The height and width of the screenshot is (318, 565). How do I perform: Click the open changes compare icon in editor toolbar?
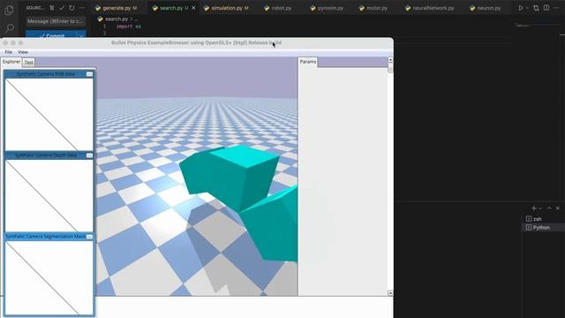536,8
